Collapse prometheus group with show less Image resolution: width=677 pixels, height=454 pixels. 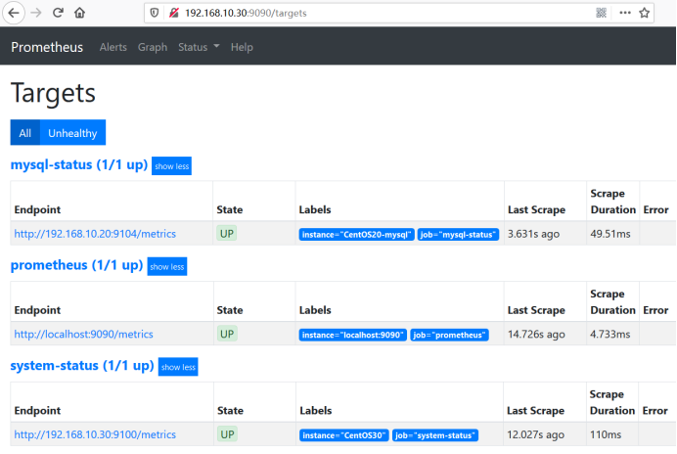point(167,266)
